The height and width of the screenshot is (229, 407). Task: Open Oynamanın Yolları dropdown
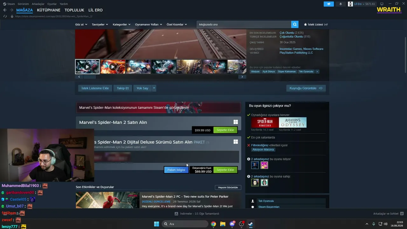[x=148, y=24]
